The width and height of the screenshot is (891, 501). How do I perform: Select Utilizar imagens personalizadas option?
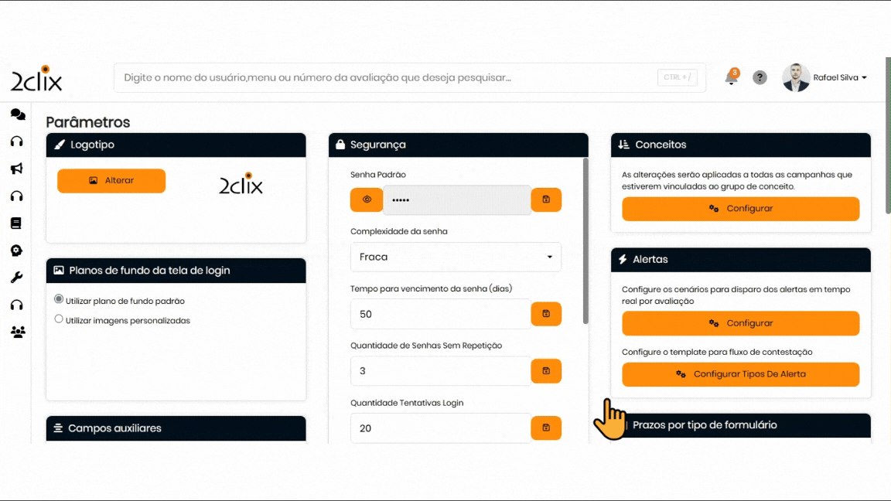pyautogui.click(x=59, y=319)
